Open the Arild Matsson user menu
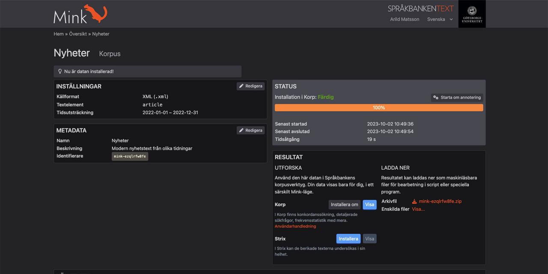 [x=405, y=19]
